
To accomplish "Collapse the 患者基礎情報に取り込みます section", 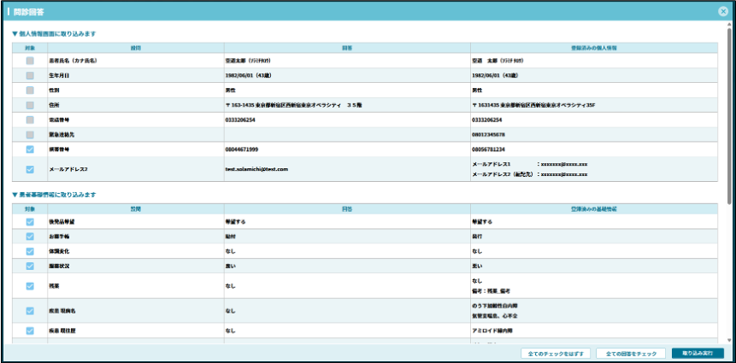I will click(x=15, y=195).
